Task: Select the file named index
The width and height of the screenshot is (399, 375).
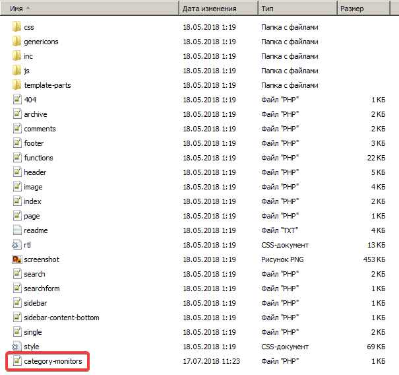Action: [32, 201]
